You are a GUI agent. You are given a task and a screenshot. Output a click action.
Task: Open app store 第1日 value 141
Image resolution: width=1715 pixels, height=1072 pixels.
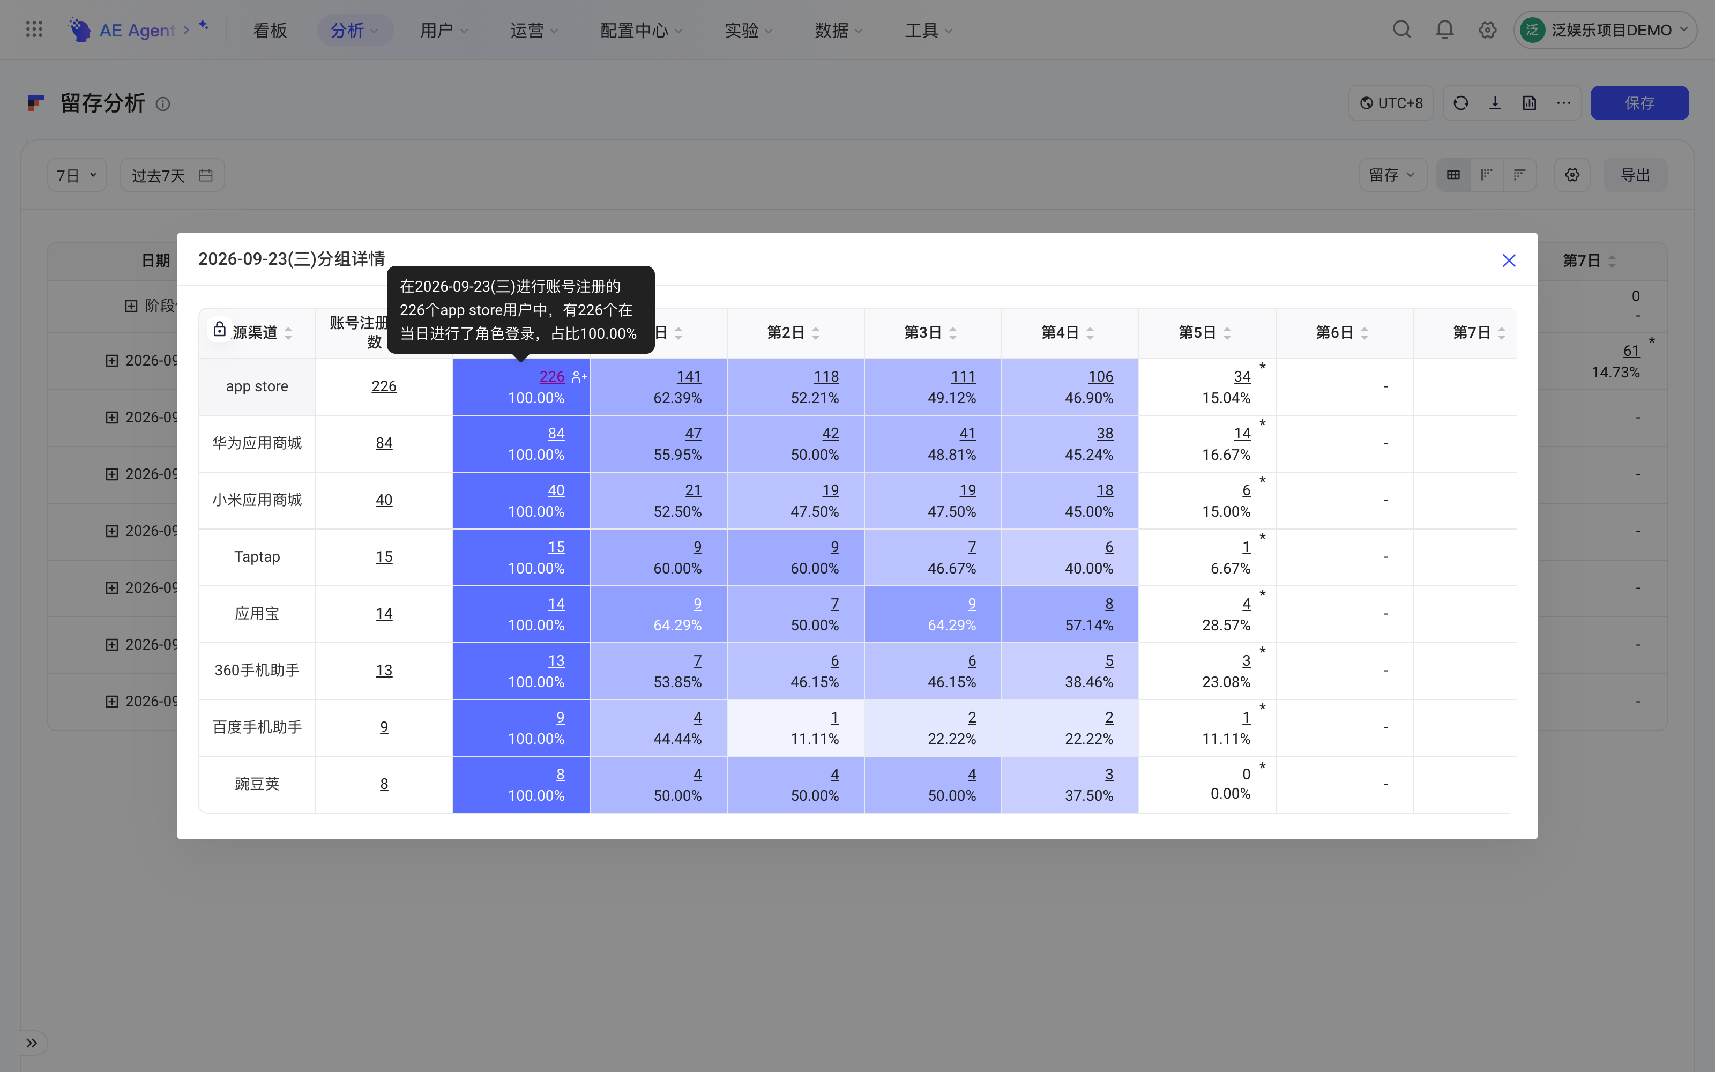[689, 377]
